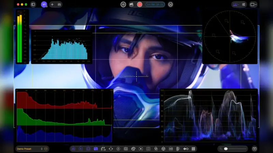Click the clapperboard icon

click(131, 4)
